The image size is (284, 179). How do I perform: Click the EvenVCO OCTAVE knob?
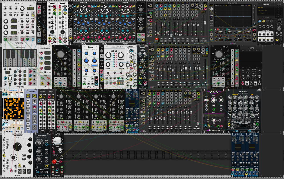[x=57, y=141]
